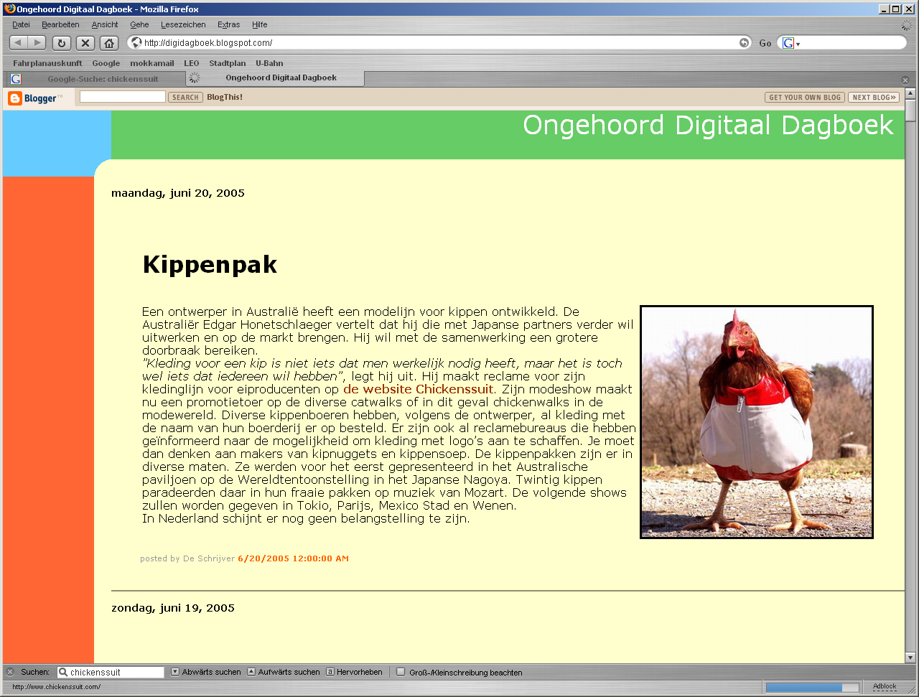Open the LEO bookmark
919x697 pixels.
(191, 63)
